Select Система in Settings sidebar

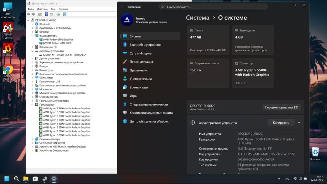tap(150, 36)
